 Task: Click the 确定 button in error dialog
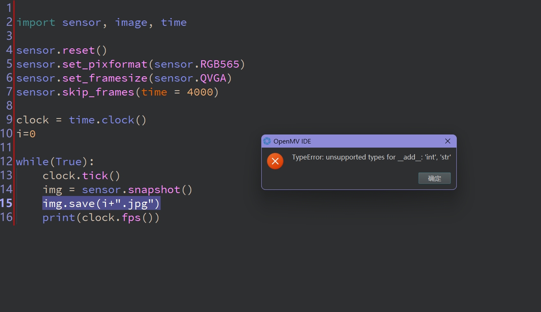tap(434, 178)
